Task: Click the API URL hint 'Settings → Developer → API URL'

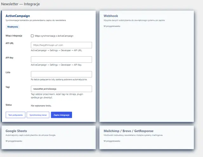Action: 66,51
